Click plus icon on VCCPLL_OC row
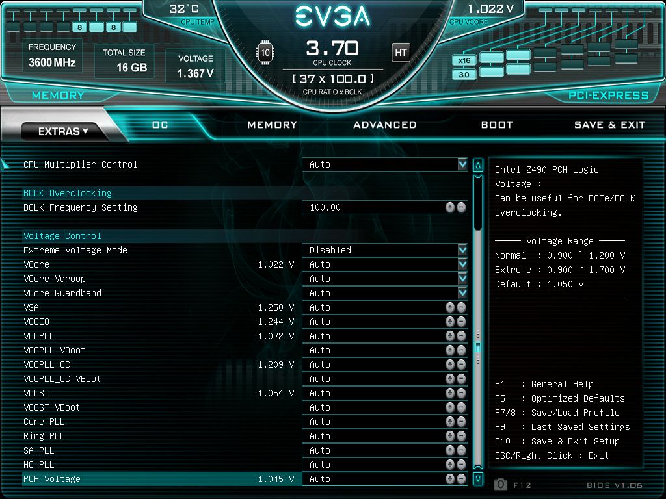This screenshot has width=666, height=499. [450, 365]
